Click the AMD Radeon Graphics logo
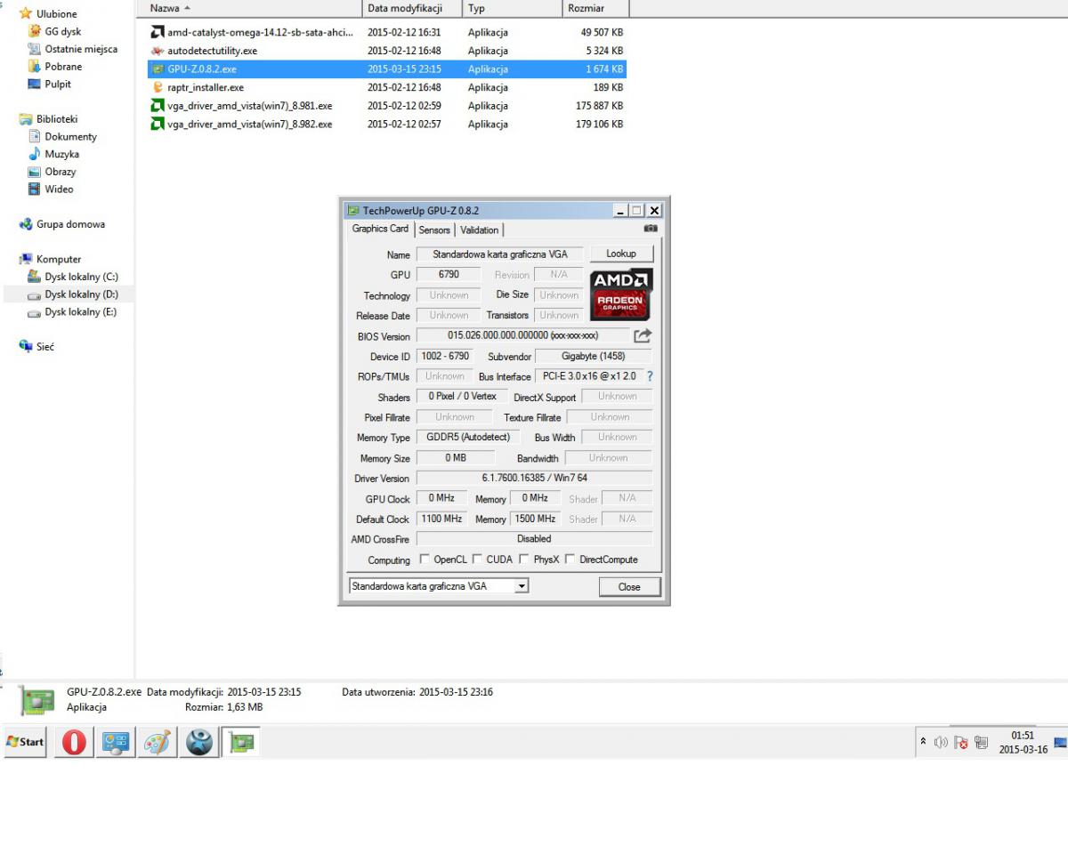 [x=621, y=294]
